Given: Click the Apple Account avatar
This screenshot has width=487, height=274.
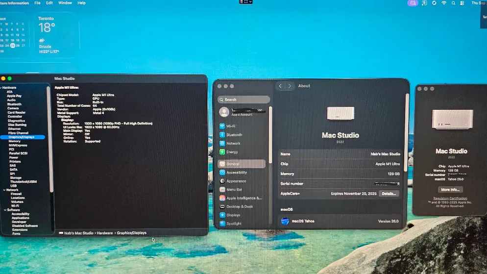Looking at the screenshot, I should tap(224, 112).
